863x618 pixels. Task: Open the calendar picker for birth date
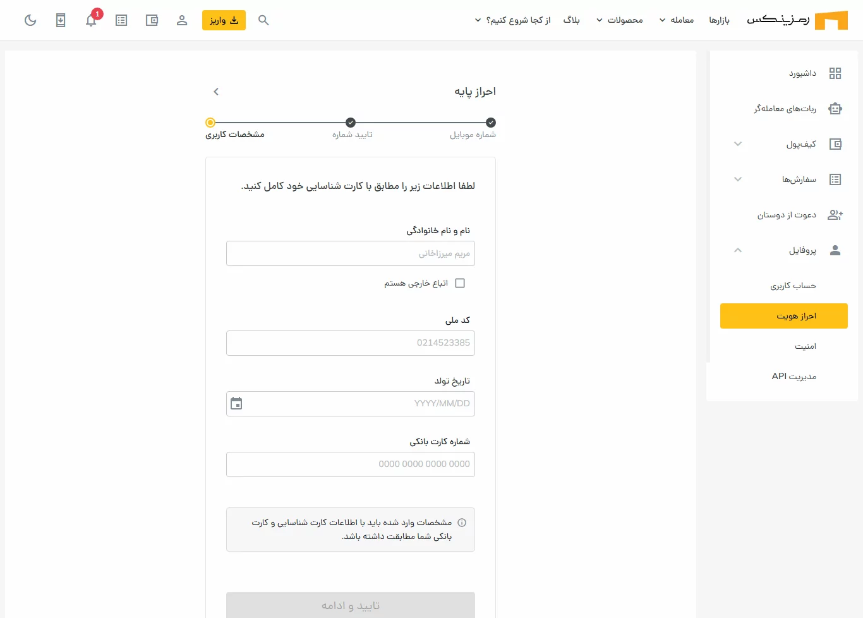click(236, 403)
